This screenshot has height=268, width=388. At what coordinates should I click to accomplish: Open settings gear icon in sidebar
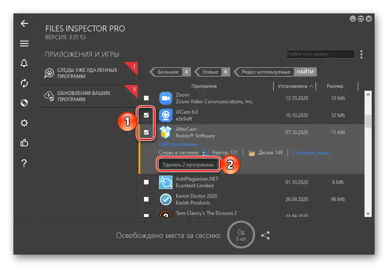coord(24,123)
